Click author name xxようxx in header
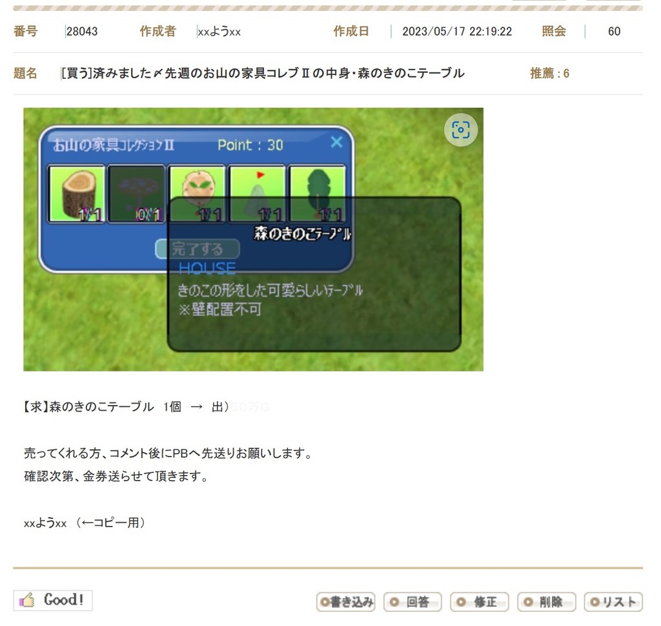 pyautogui.click(x=219, y=32)
